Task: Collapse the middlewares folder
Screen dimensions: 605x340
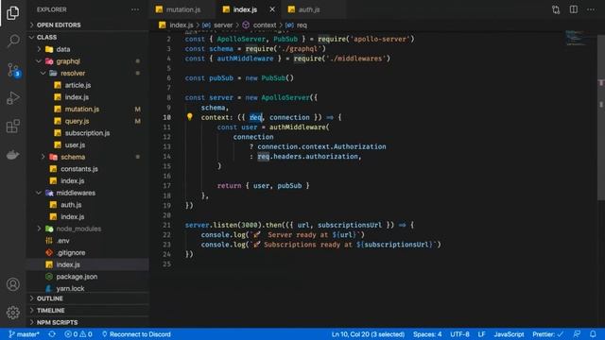Action: 88,193
